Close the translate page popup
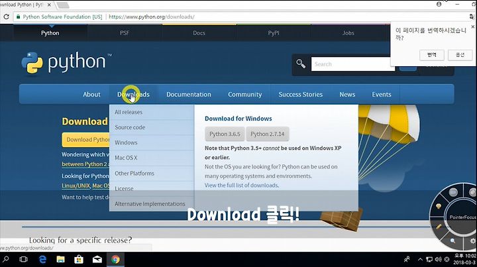This screenshot has width=477, height=267. pos(473,27)
